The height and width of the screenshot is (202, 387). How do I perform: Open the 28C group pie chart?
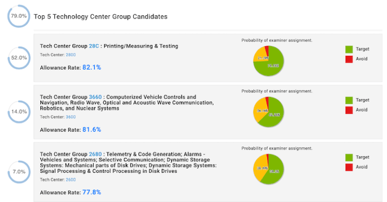point(268,60)
